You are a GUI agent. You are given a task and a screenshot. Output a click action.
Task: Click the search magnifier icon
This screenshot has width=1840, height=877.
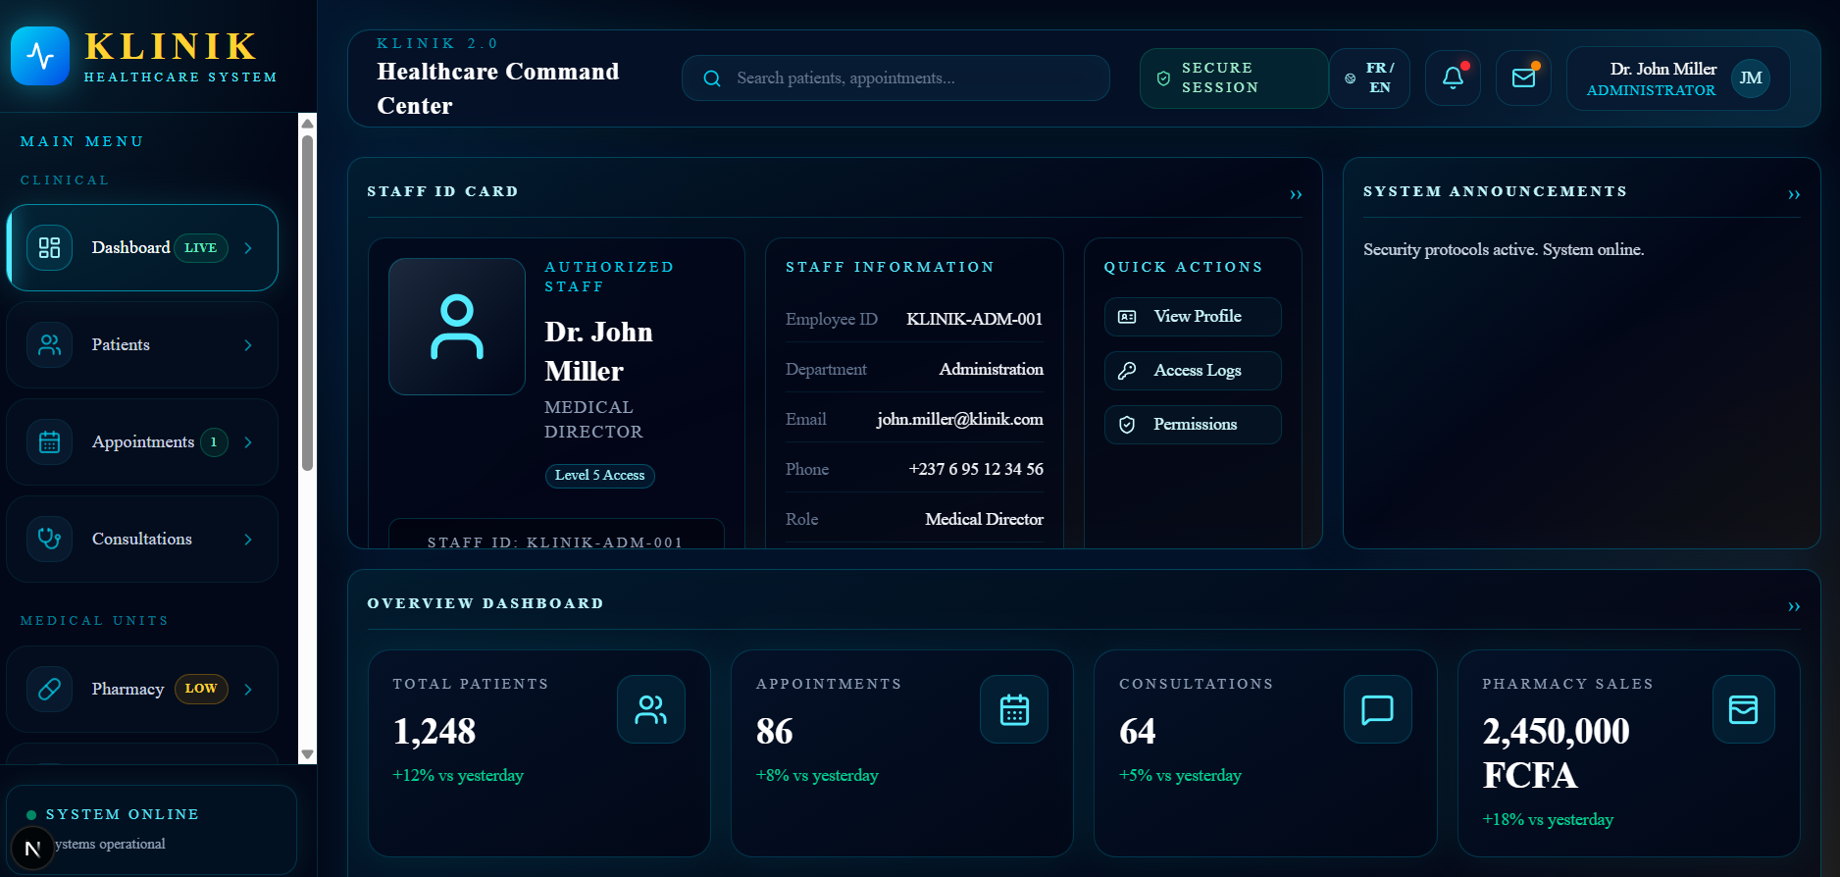tap(712, 78)
